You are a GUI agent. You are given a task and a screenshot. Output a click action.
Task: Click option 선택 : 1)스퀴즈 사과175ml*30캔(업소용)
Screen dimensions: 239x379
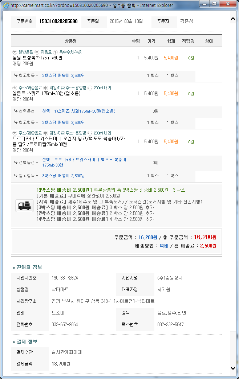(x=79, y=111)
